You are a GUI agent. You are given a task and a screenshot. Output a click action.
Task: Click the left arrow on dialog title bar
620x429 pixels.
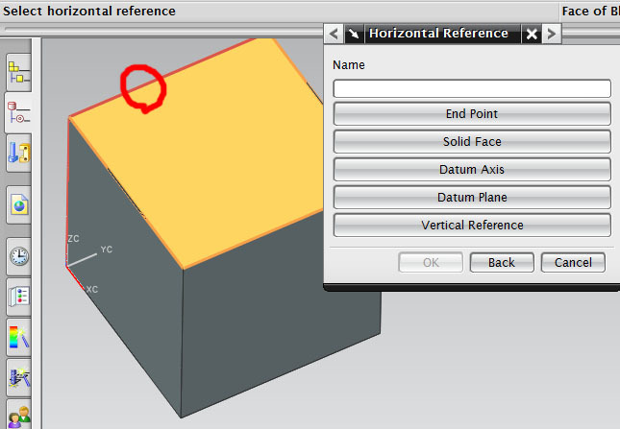pyautogui.click(x=334, y=34)
